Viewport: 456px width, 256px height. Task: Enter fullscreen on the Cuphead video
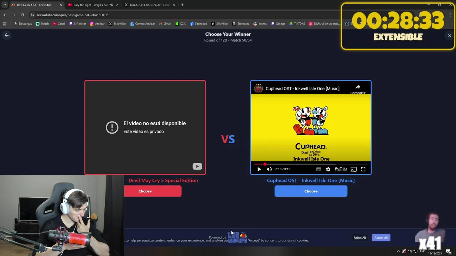pos(363,169)
